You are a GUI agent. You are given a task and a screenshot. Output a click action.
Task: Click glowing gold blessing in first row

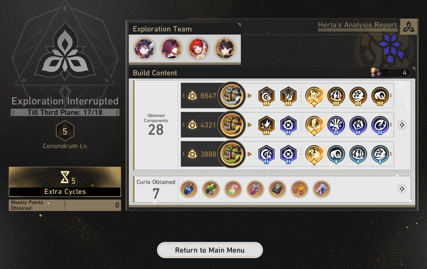coord(314,96)
